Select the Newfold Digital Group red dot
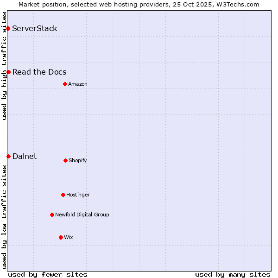This screenshot has height=278, width=278. click(52, 215)
